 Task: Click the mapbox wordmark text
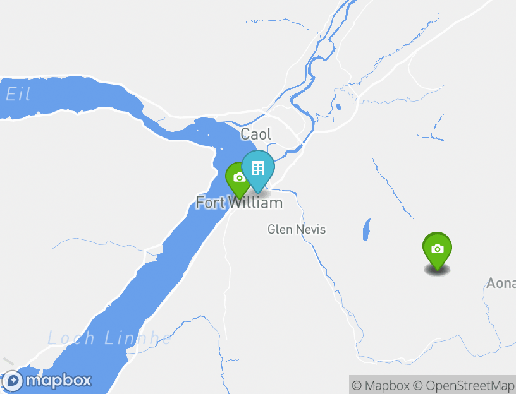click(x=59, y=381)
